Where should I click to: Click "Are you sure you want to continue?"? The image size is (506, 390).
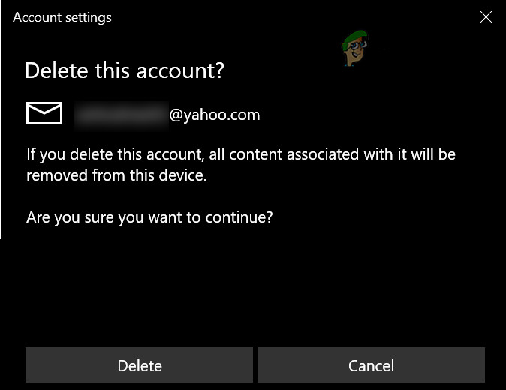point(149,217)
